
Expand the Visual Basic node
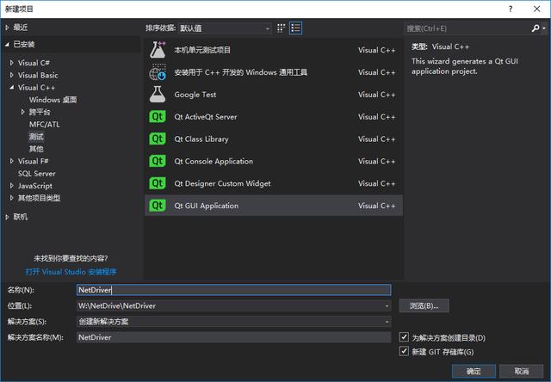11,75
